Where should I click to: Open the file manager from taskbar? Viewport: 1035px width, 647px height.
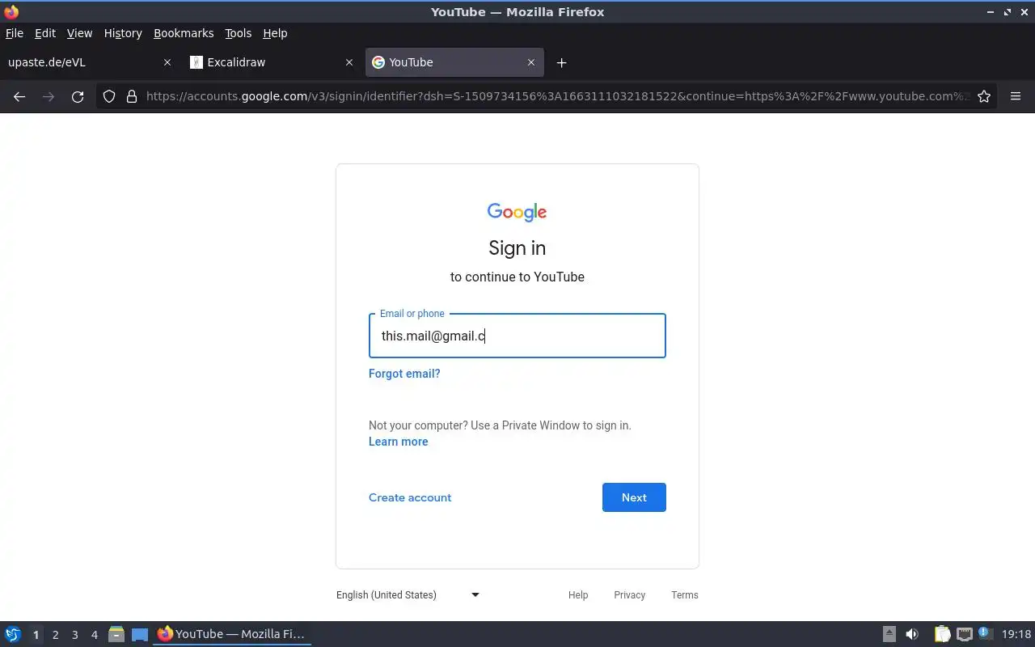pos(116,634)
